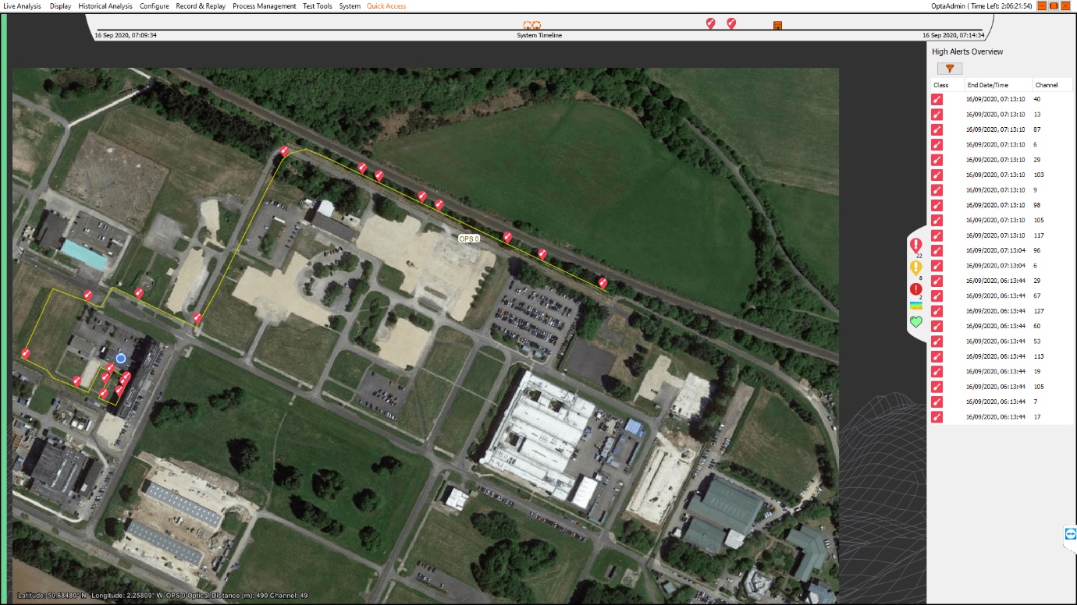Open the Record & Replay menu
Viewport: 1077px width, 605px height.
[x=201, y=5]
